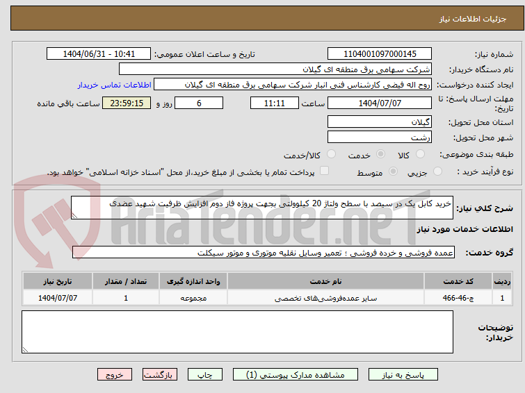Click the گروه خدمت field
This screenshot has width=525, height=393.
263,253
